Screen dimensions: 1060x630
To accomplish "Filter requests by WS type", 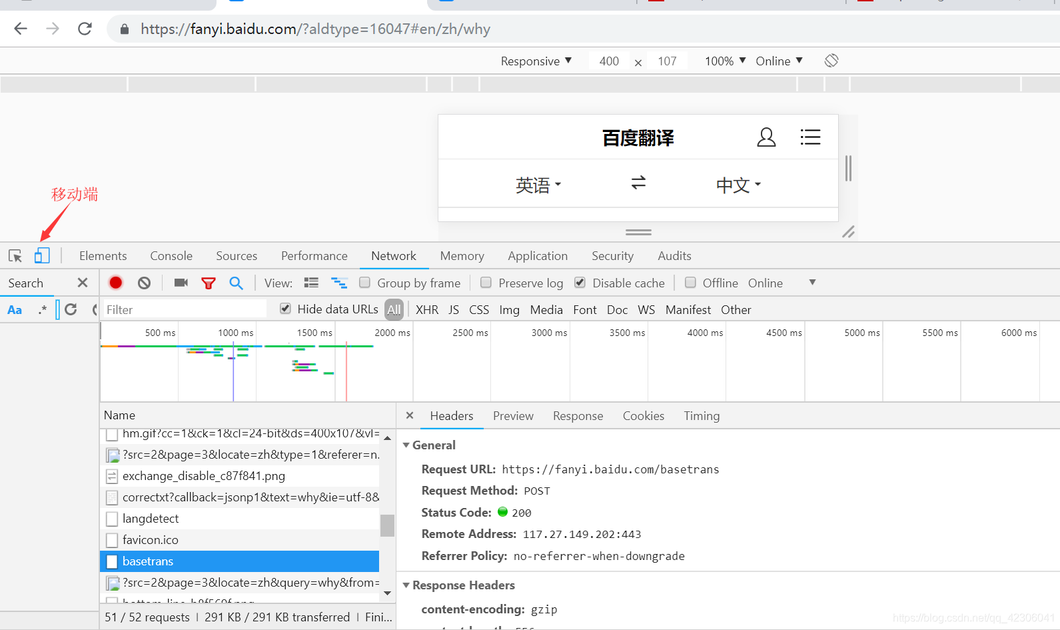I will coord(646,310).
